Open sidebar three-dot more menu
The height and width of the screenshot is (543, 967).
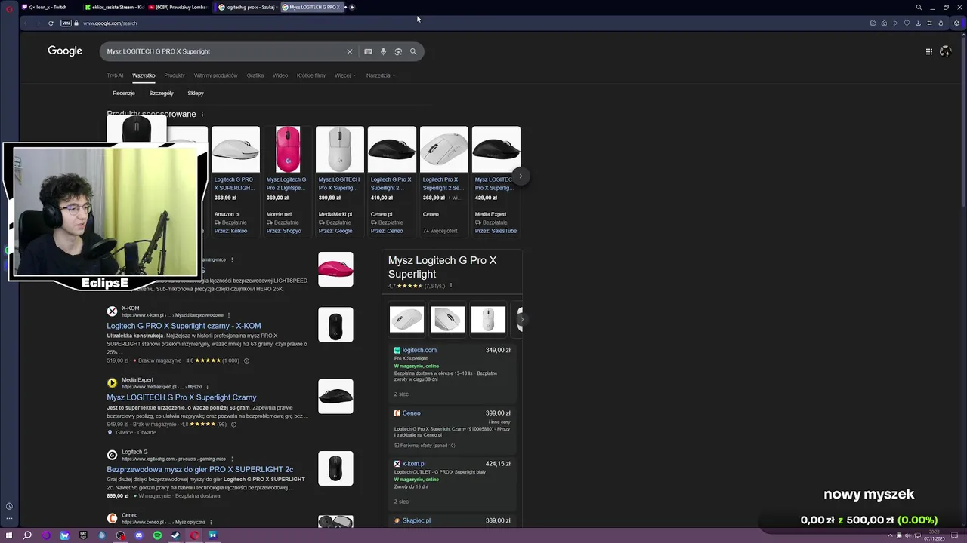[9, 518]
